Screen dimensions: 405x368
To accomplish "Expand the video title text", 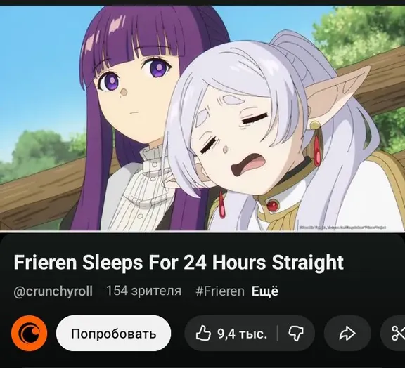I will pos(179,263).
